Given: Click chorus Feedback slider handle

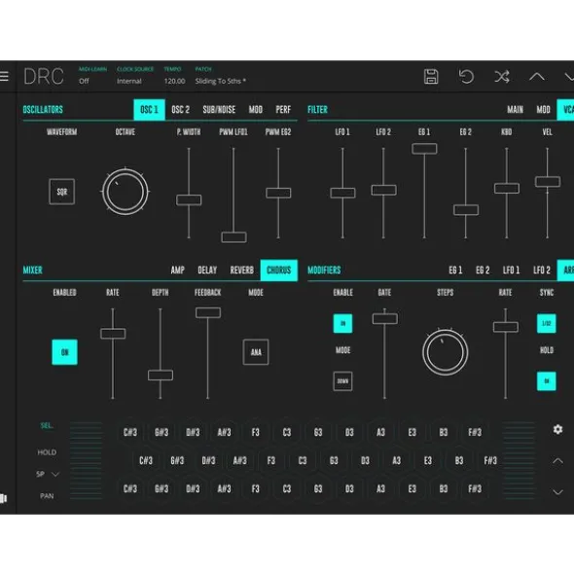Looking at the screenshot, I should click(x=208, y=312).
